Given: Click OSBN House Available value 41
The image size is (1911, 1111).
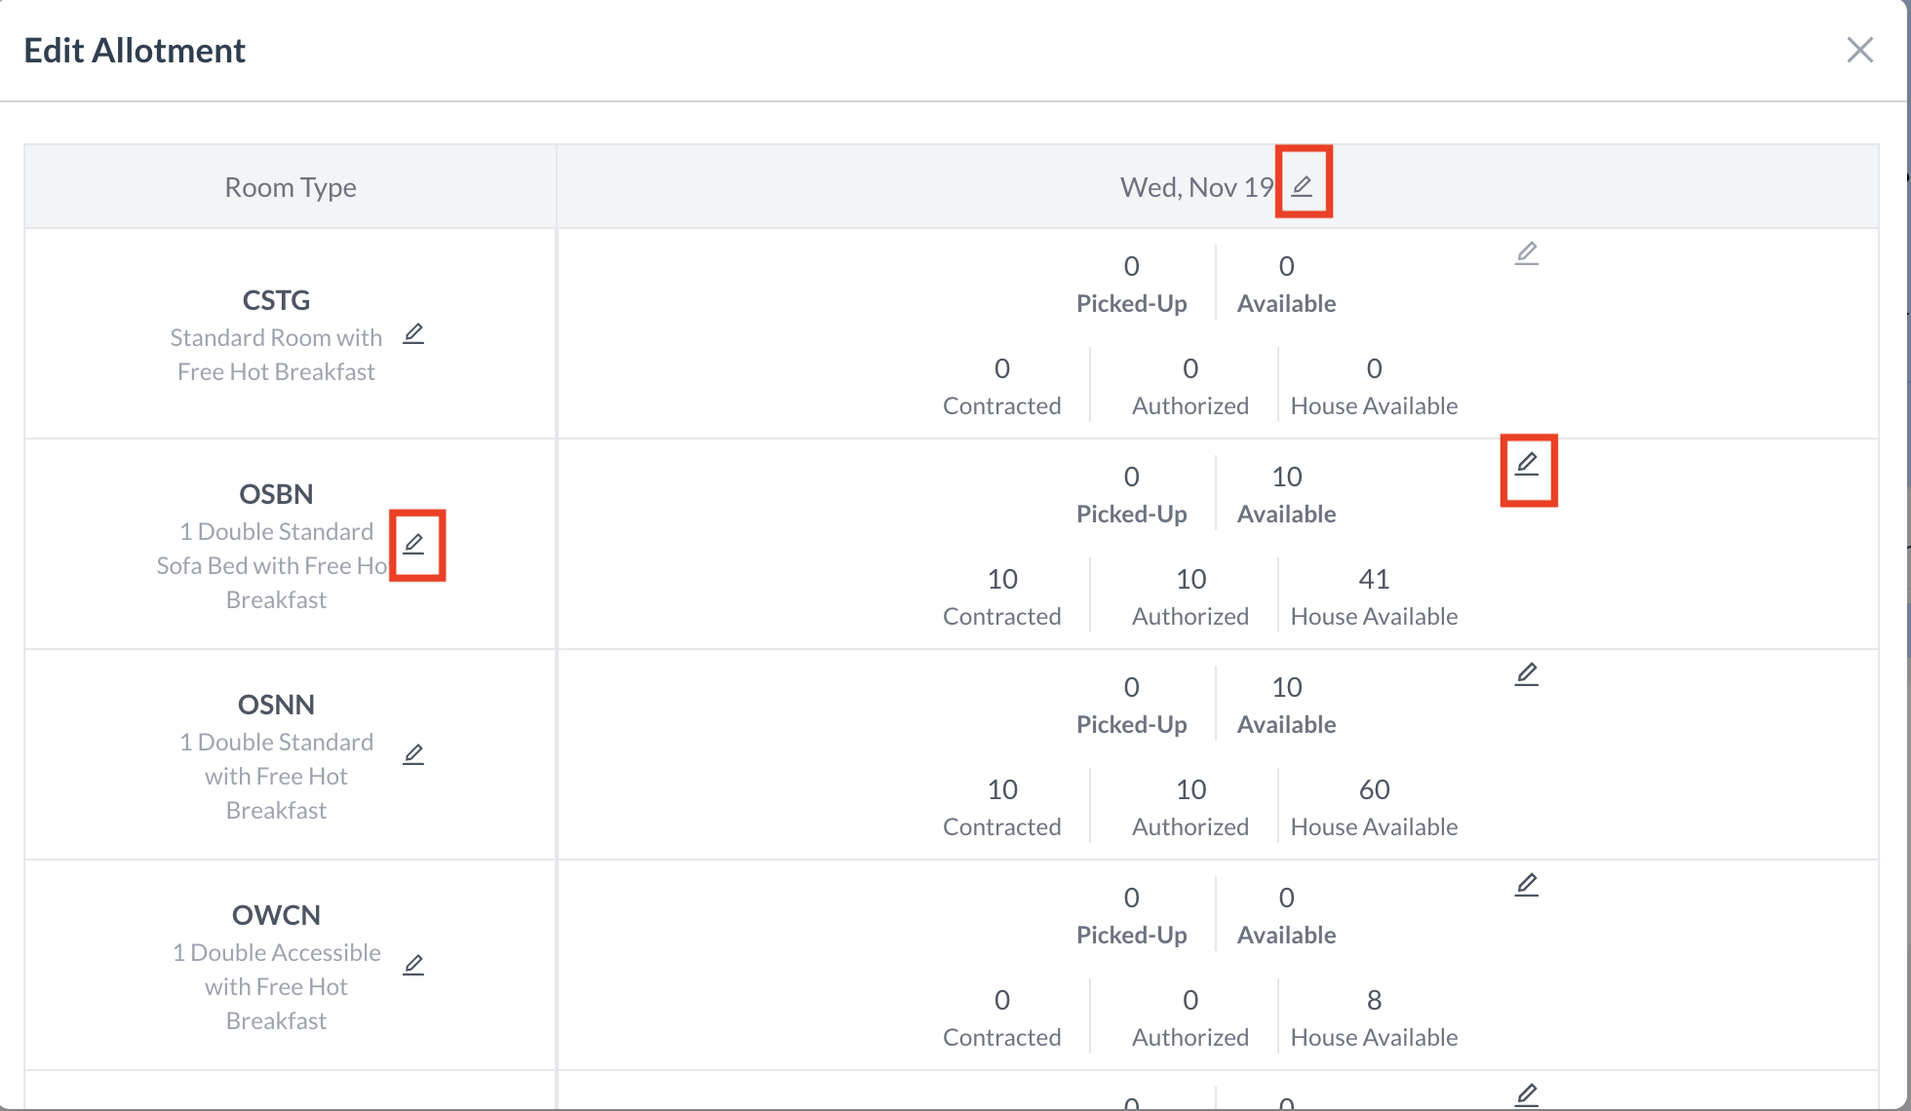Looking at the screenshot, I should 1374,579.
